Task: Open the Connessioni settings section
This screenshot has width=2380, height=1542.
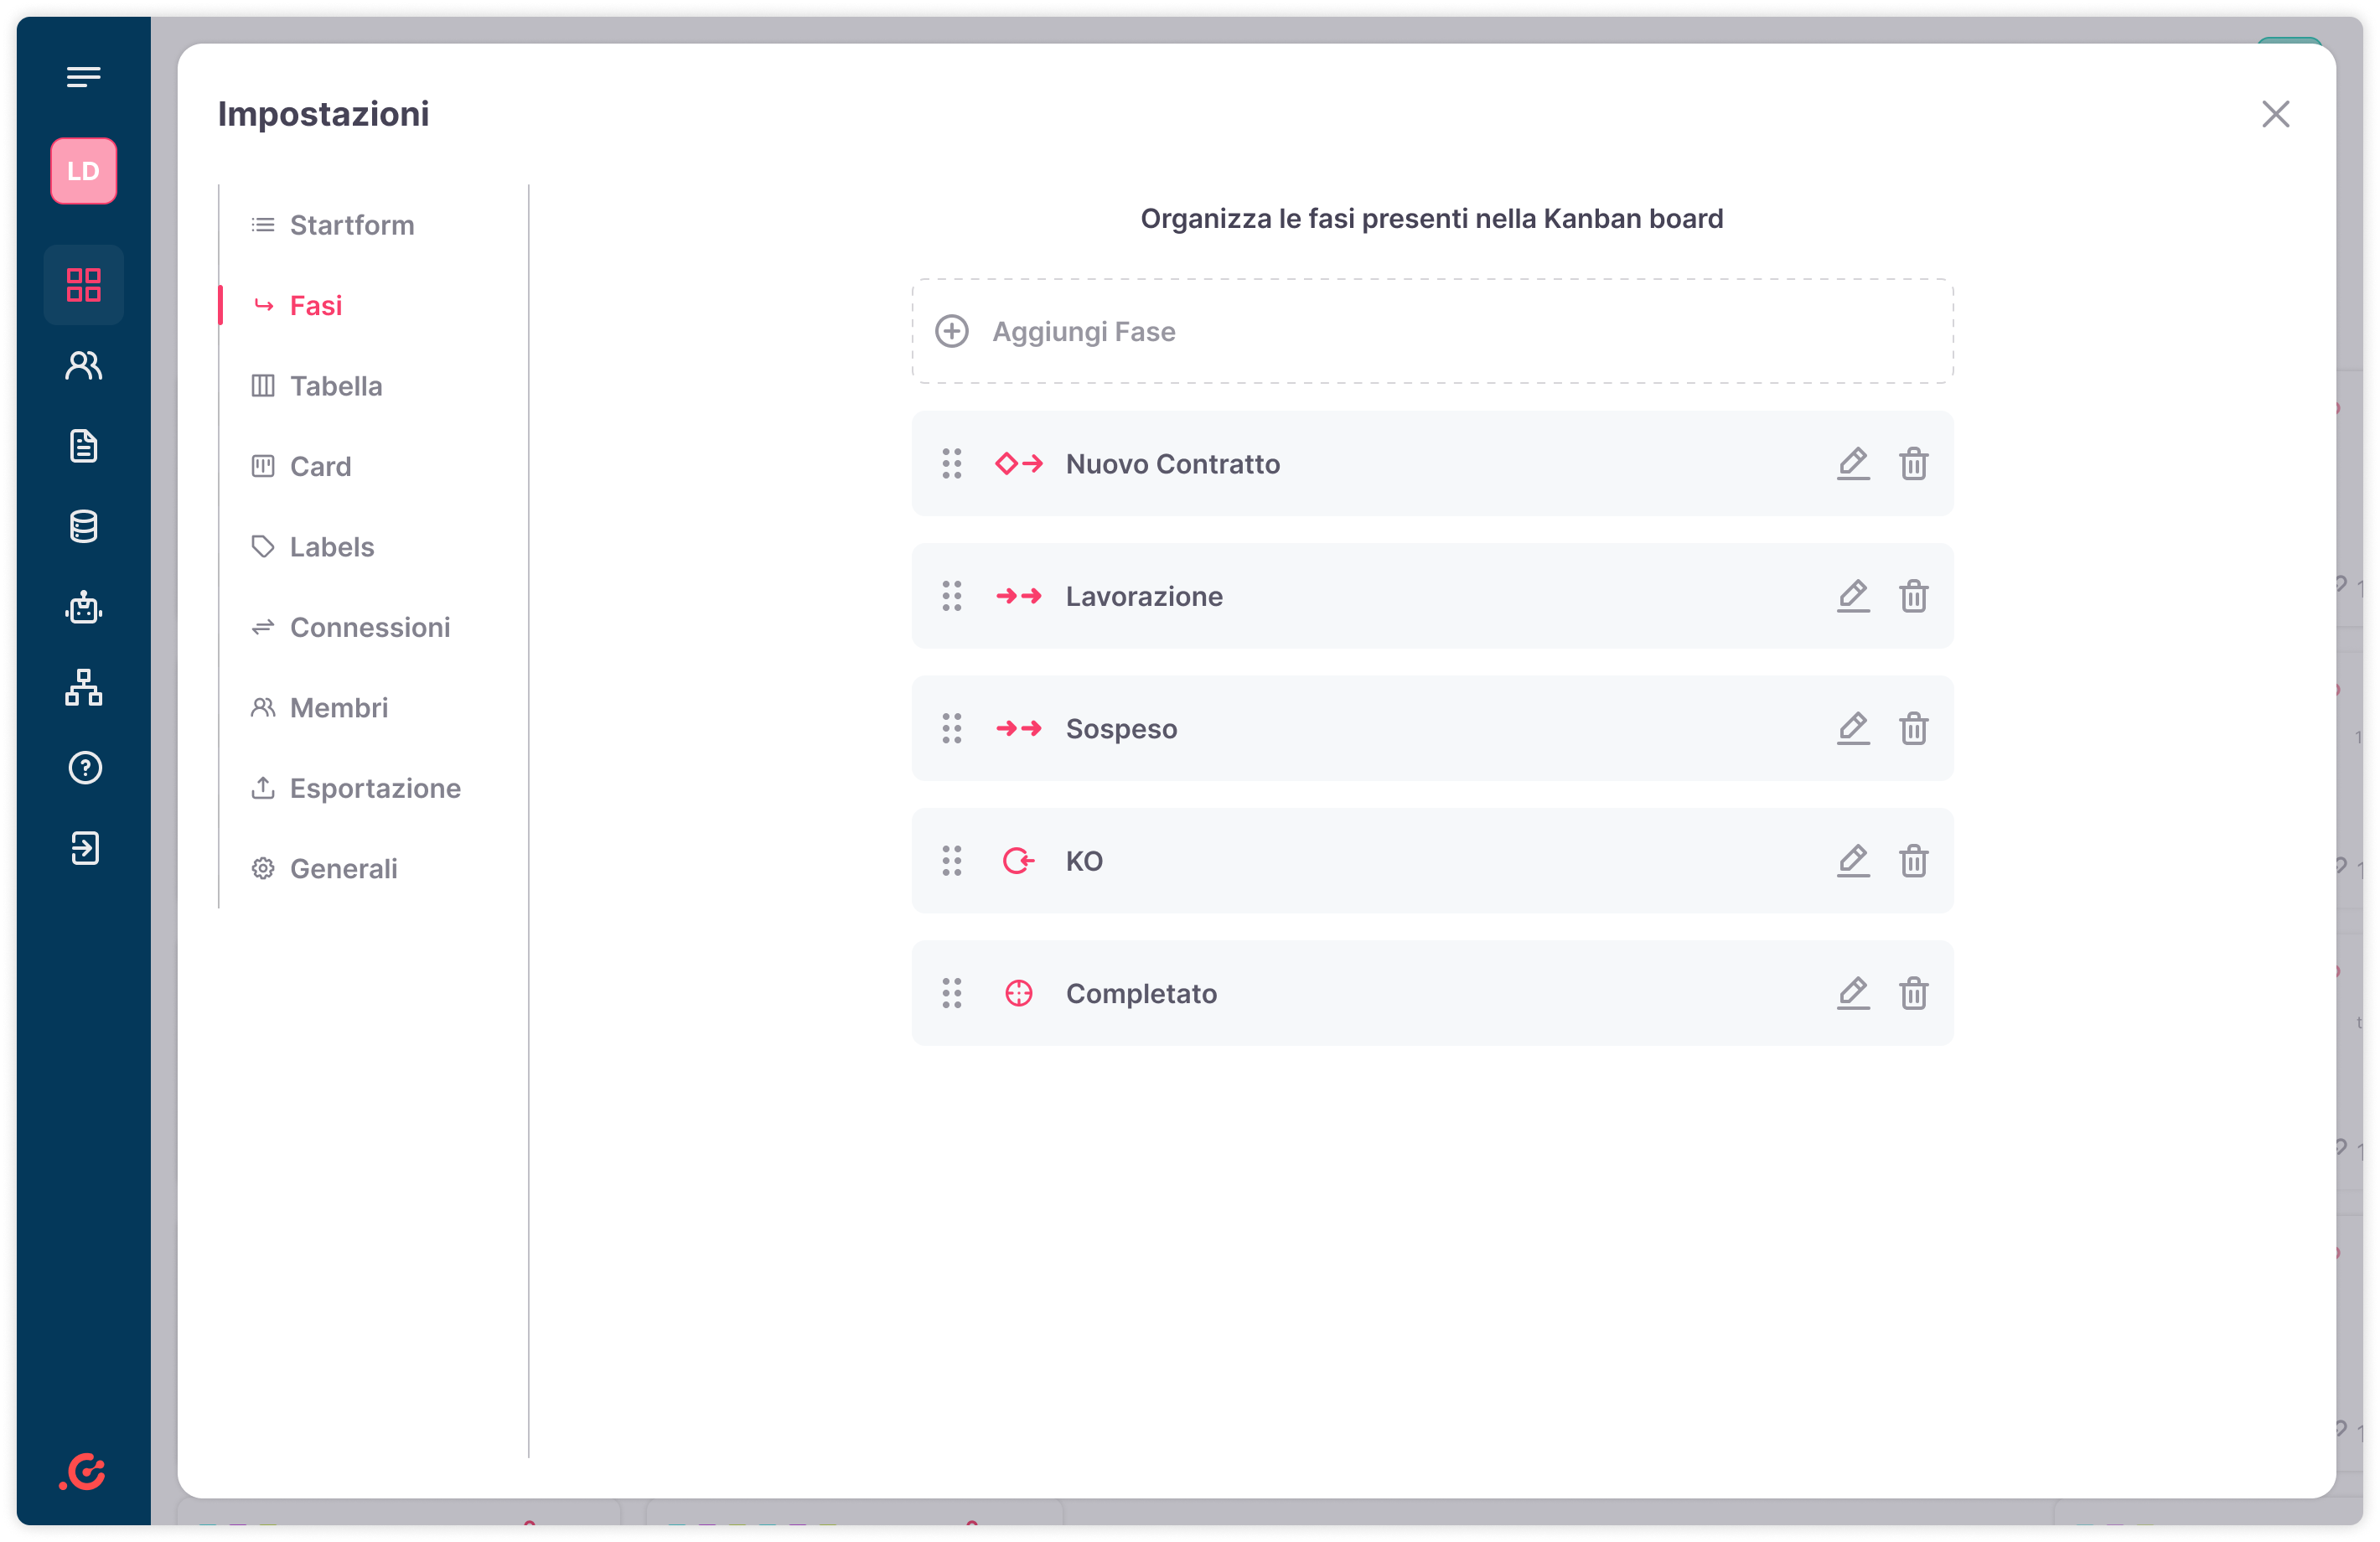Action: [369, 628]
